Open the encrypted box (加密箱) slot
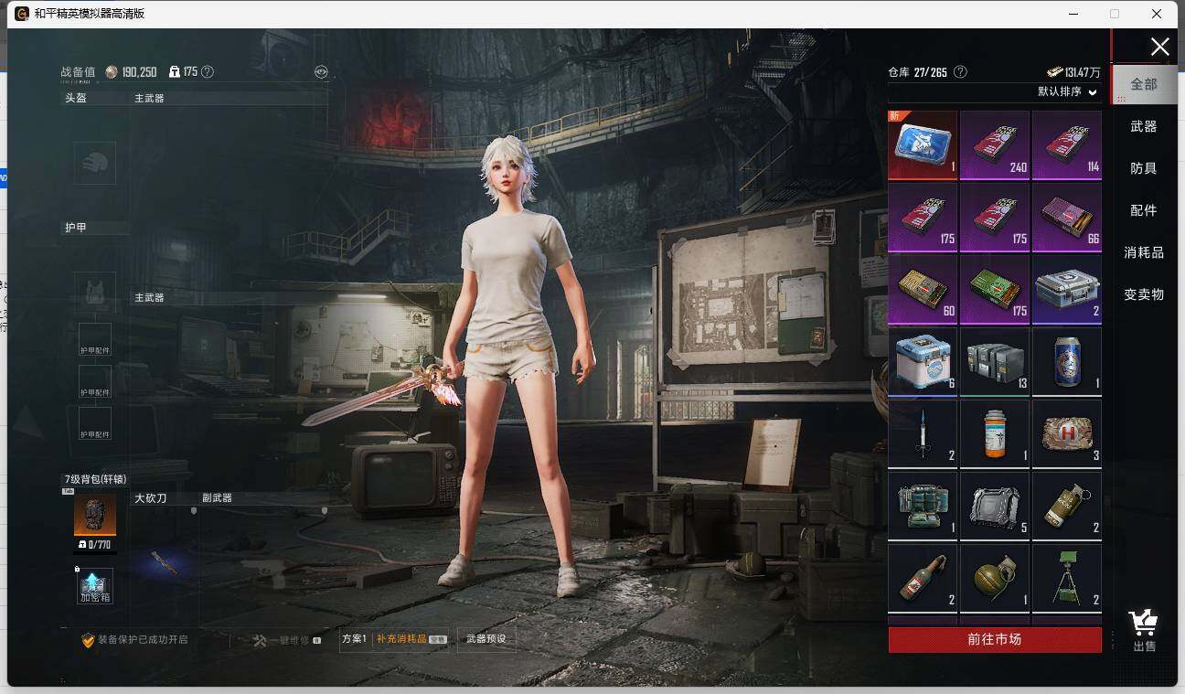This screenshot has width=1185, height=694. coord(95,586)
